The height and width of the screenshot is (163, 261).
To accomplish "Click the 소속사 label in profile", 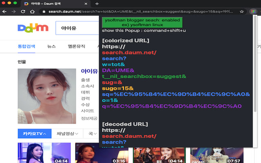I will tap(88, 86).
